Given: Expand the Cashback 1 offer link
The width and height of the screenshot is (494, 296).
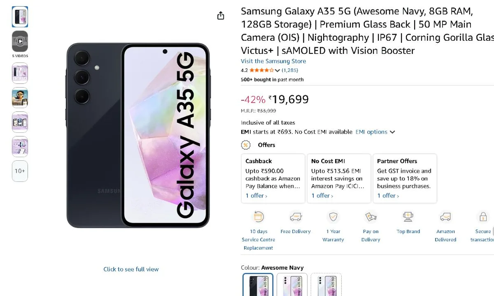Looking at the screenshot, I should 256,196.
